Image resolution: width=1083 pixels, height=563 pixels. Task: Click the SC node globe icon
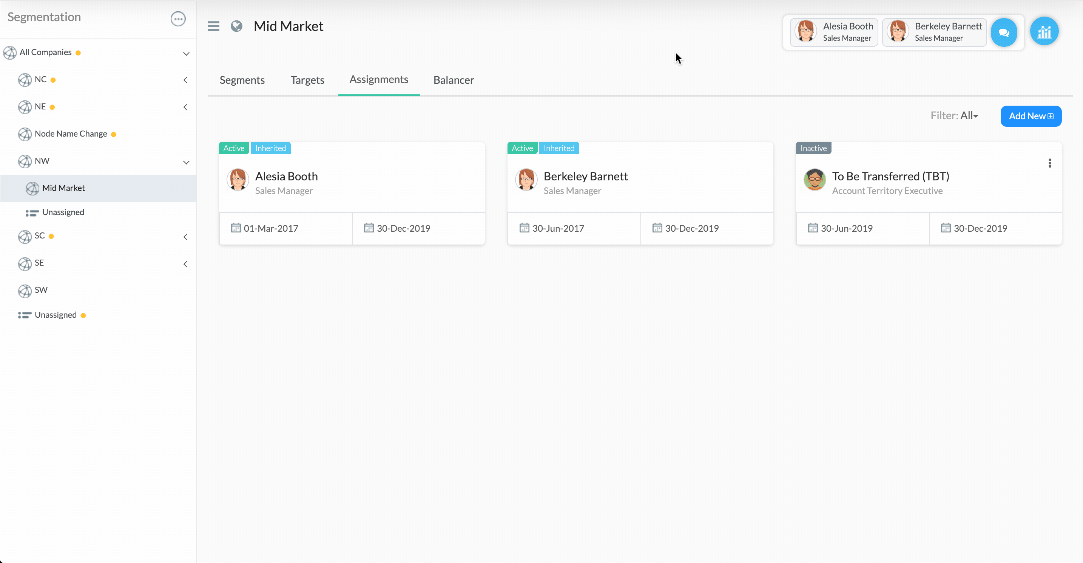pyautogui.click(x=25, y=237)
